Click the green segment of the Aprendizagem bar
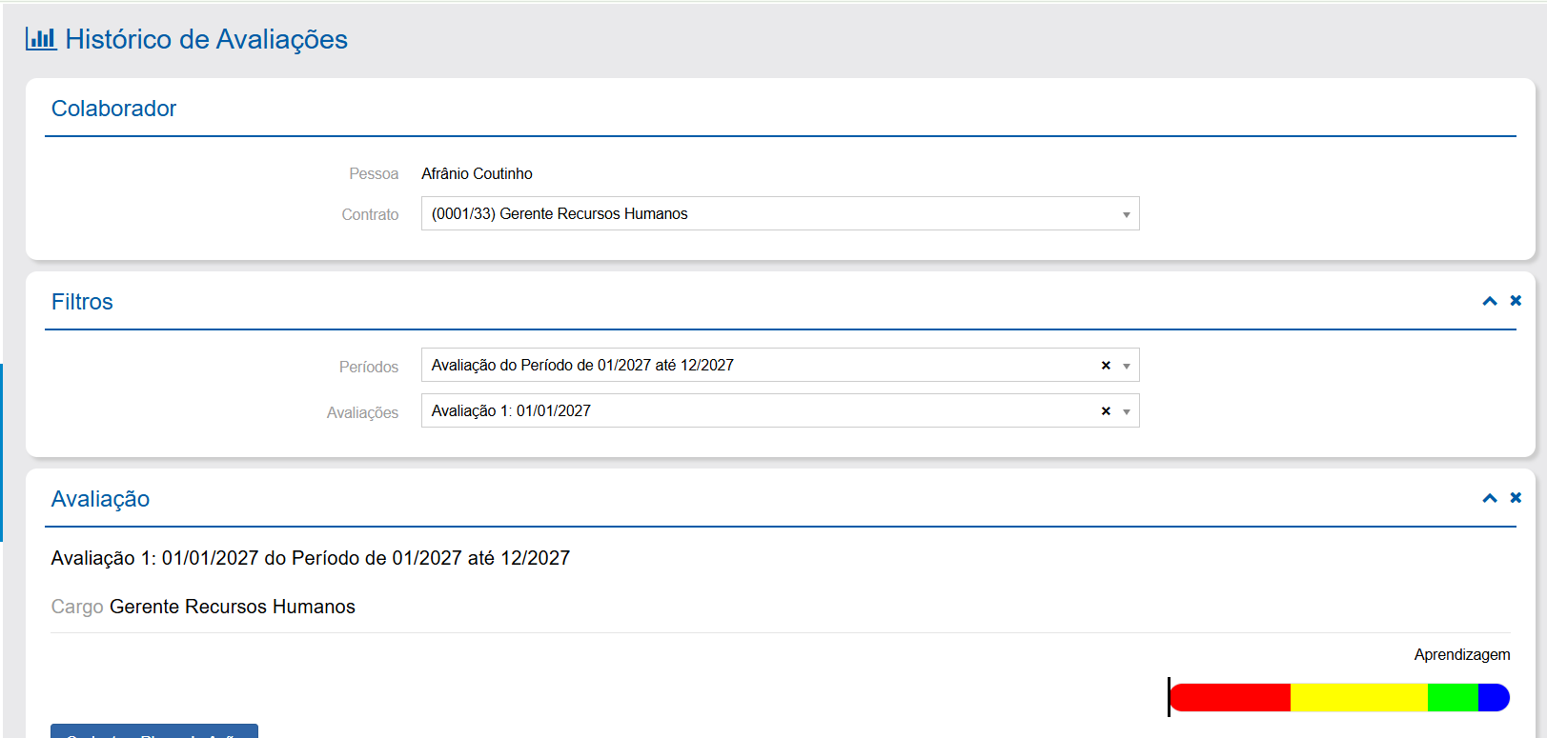The height and width of the screenshot is (738, 1547). point(1453,697)
